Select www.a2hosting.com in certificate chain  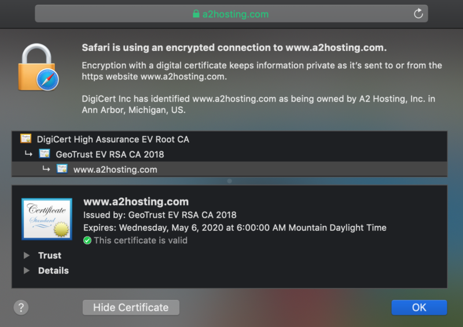click(x=115, y=169)
